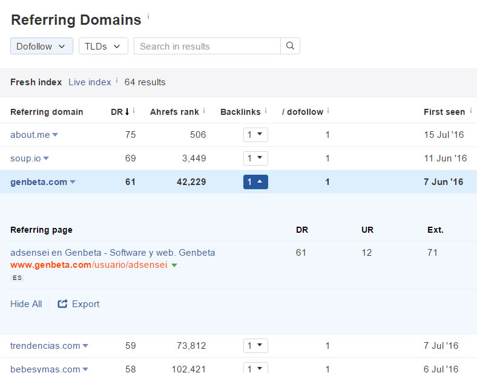477x373 pixels.
Task: Click the Export share icon
Action: 62,303
